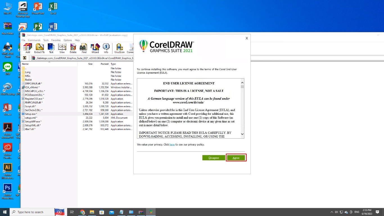Select ICA_x64.msi in the archive list
384x216 pixels.
pyautogui.click(x=32, y=87)
